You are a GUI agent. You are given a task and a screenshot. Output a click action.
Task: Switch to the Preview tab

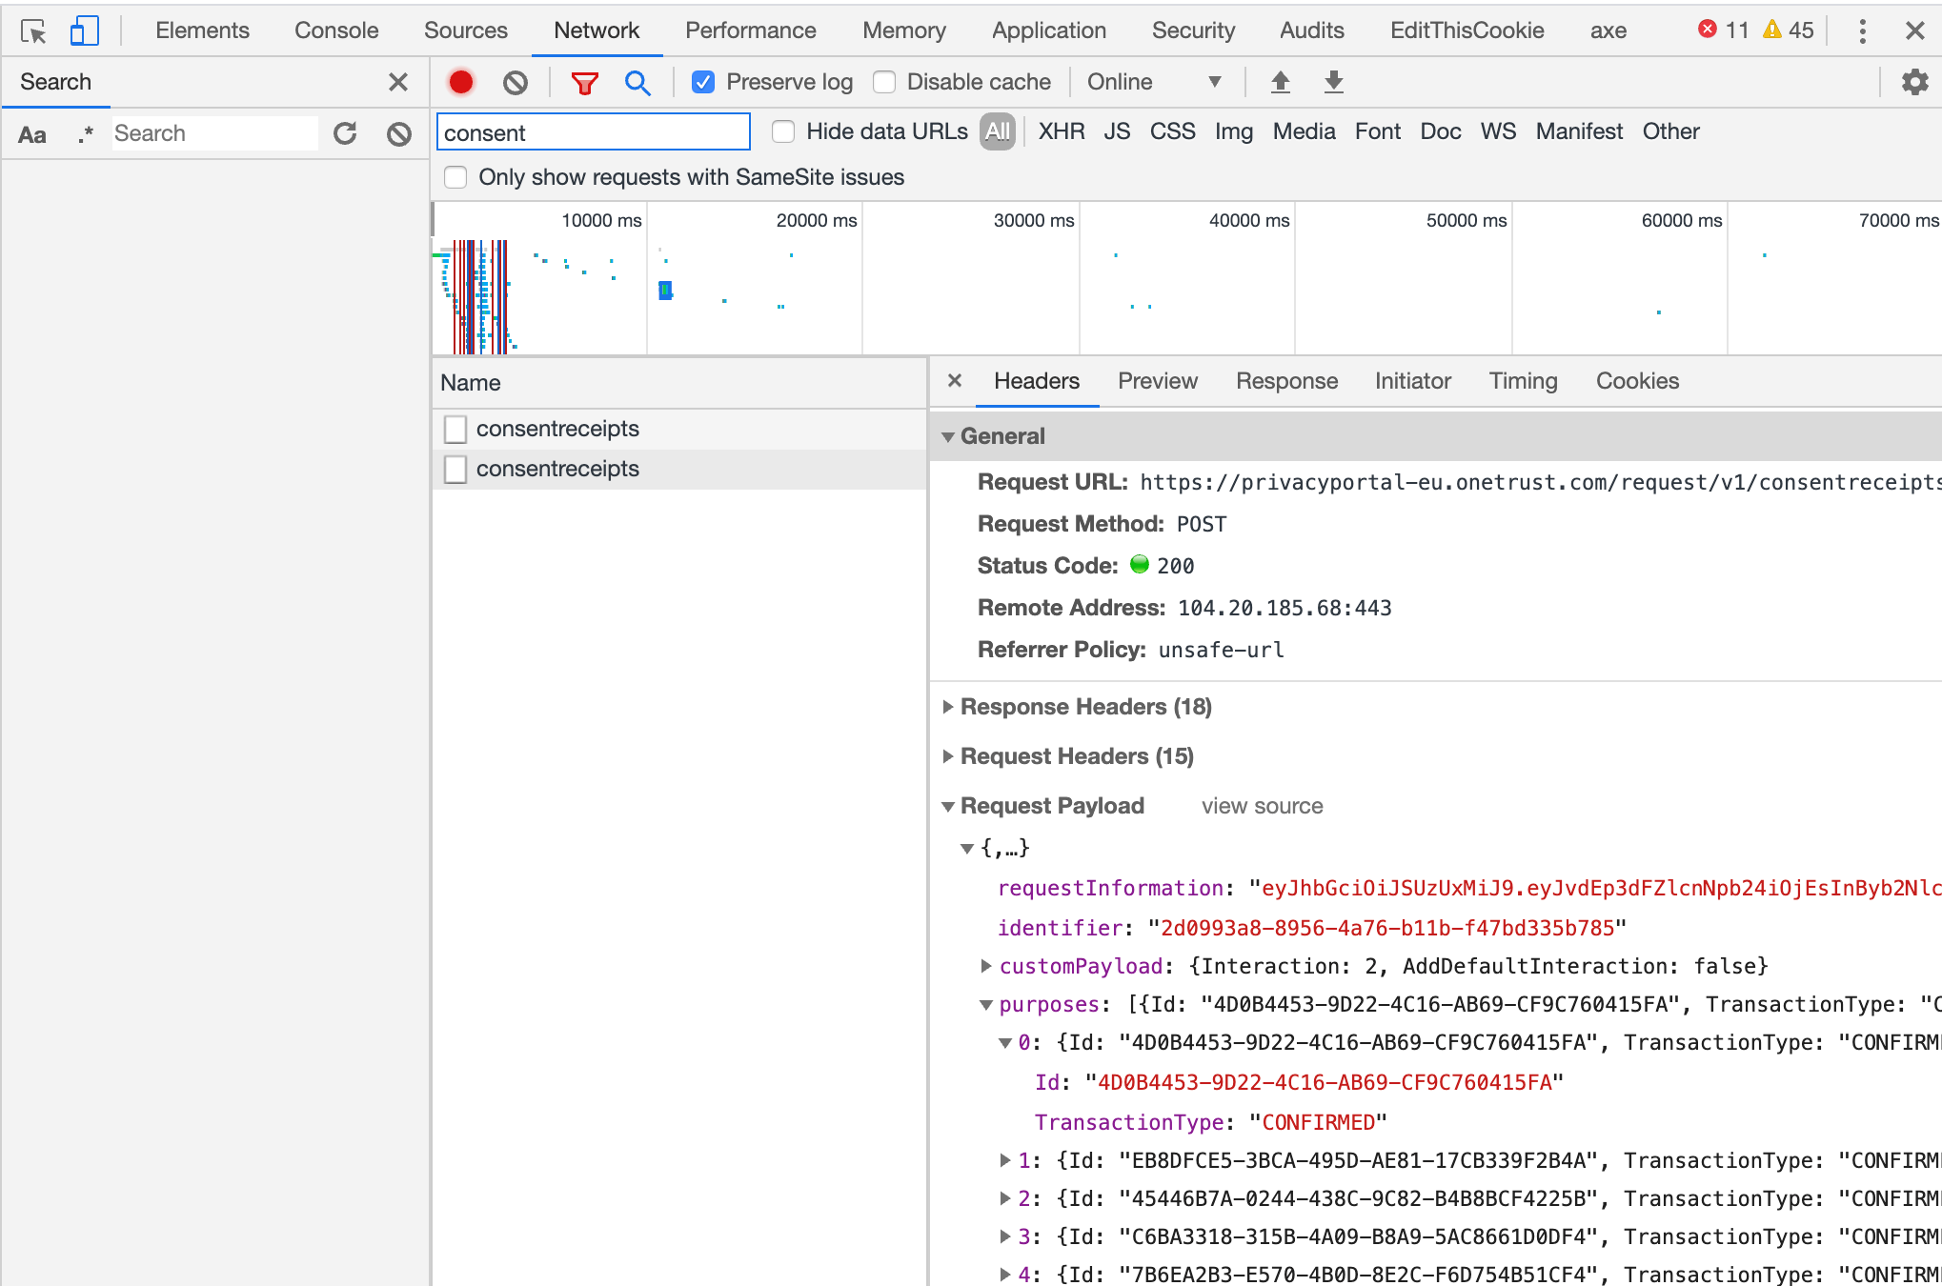1158,381
